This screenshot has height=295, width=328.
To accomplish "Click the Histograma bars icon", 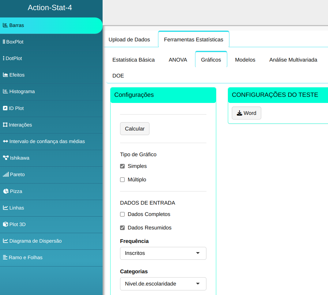I will point(5,91).
